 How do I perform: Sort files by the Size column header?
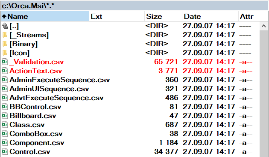click(163, 17)
